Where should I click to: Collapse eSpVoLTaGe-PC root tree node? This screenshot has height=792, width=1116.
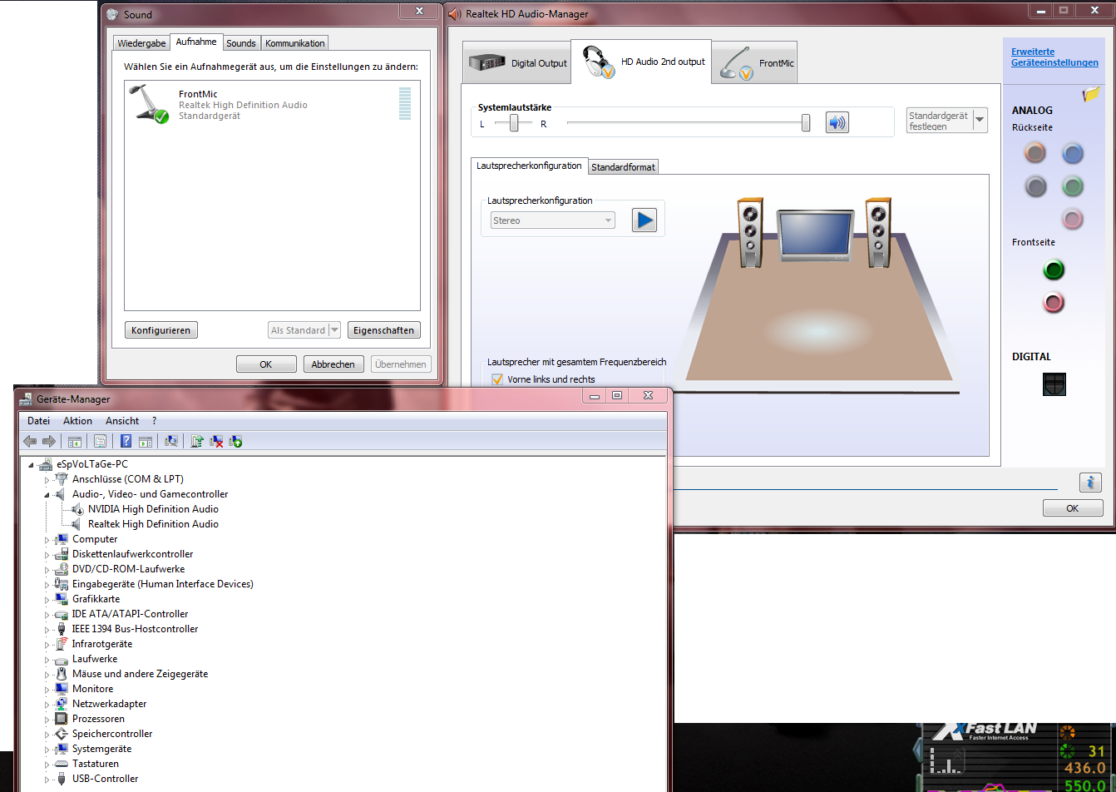click(x=31, y=465)
